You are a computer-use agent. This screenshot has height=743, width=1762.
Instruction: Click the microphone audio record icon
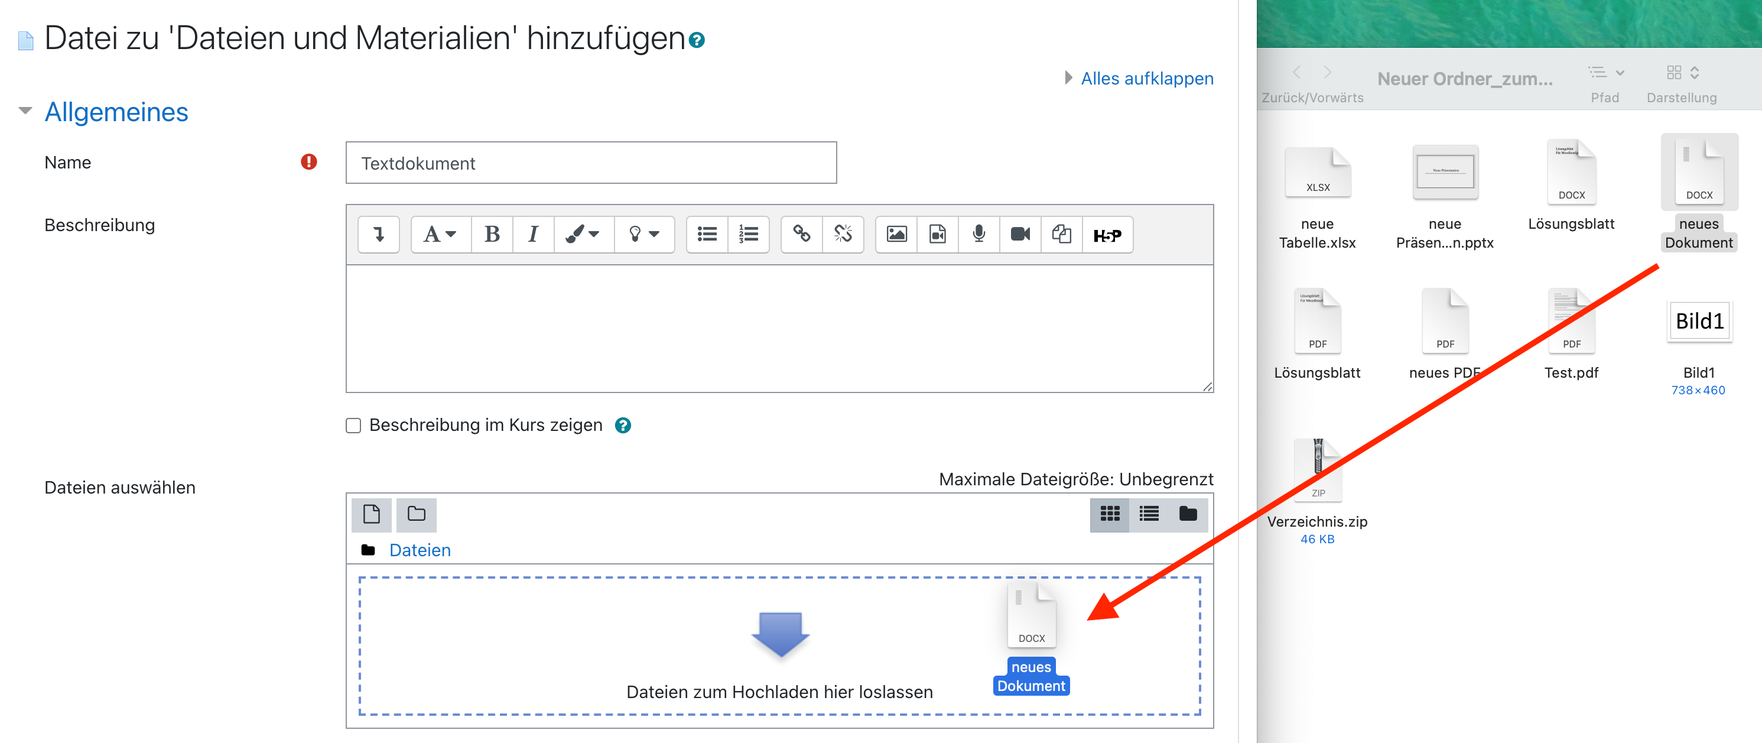979,235
